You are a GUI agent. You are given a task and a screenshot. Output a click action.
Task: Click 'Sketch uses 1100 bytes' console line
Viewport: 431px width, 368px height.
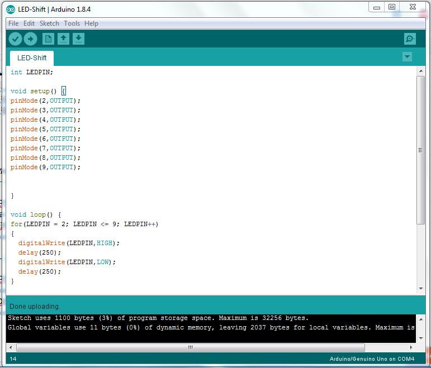point(158,318)
